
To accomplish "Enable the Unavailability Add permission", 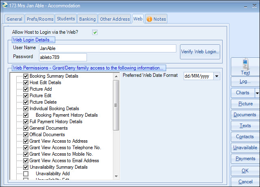I will coord(26,174).
